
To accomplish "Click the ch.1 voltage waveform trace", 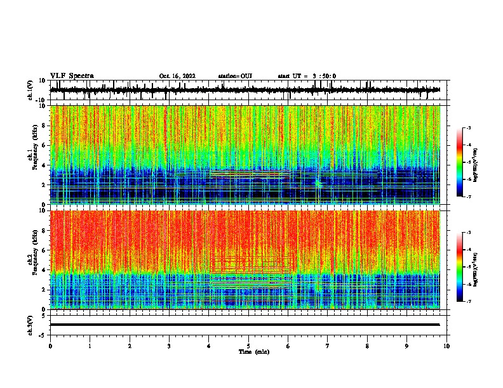I will click(245, 90).
